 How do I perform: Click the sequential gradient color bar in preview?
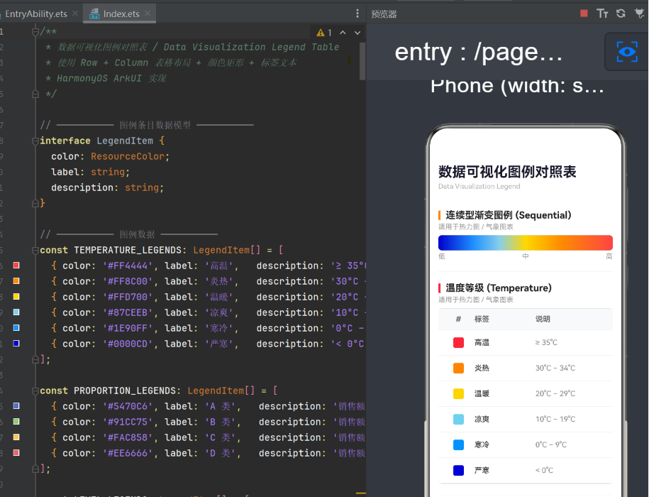(526, 243)
